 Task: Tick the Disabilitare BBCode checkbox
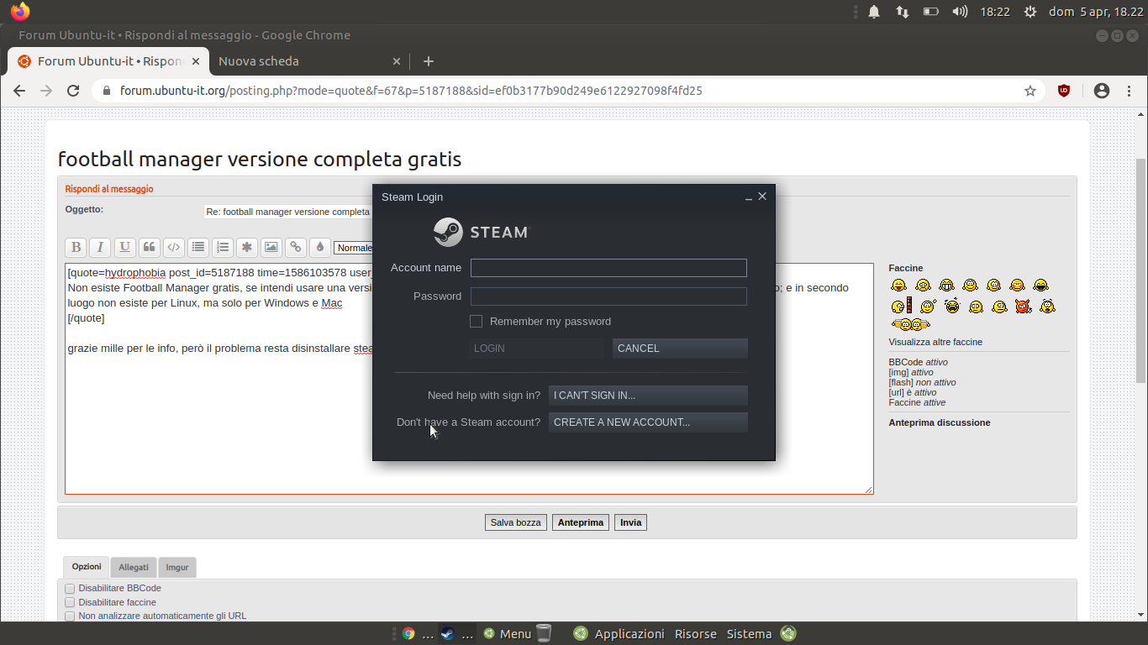point(70,589)
